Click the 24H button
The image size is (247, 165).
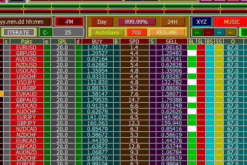pyautogui.click(x=172, y=22)
